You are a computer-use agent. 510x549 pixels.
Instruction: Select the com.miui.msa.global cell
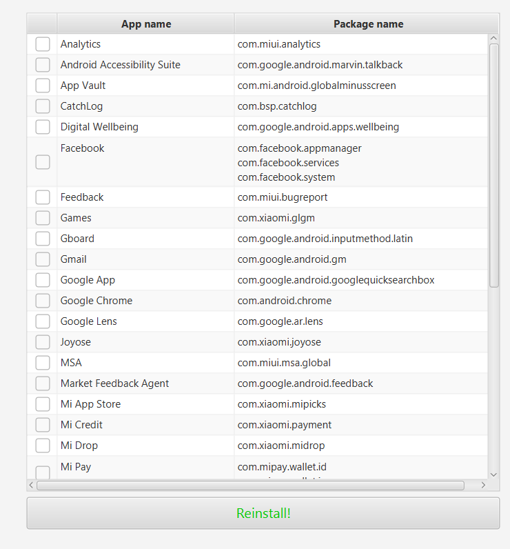360,362
